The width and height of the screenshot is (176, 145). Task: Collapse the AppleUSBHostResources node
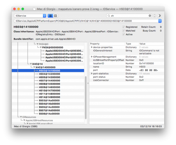tap(24, 120)
